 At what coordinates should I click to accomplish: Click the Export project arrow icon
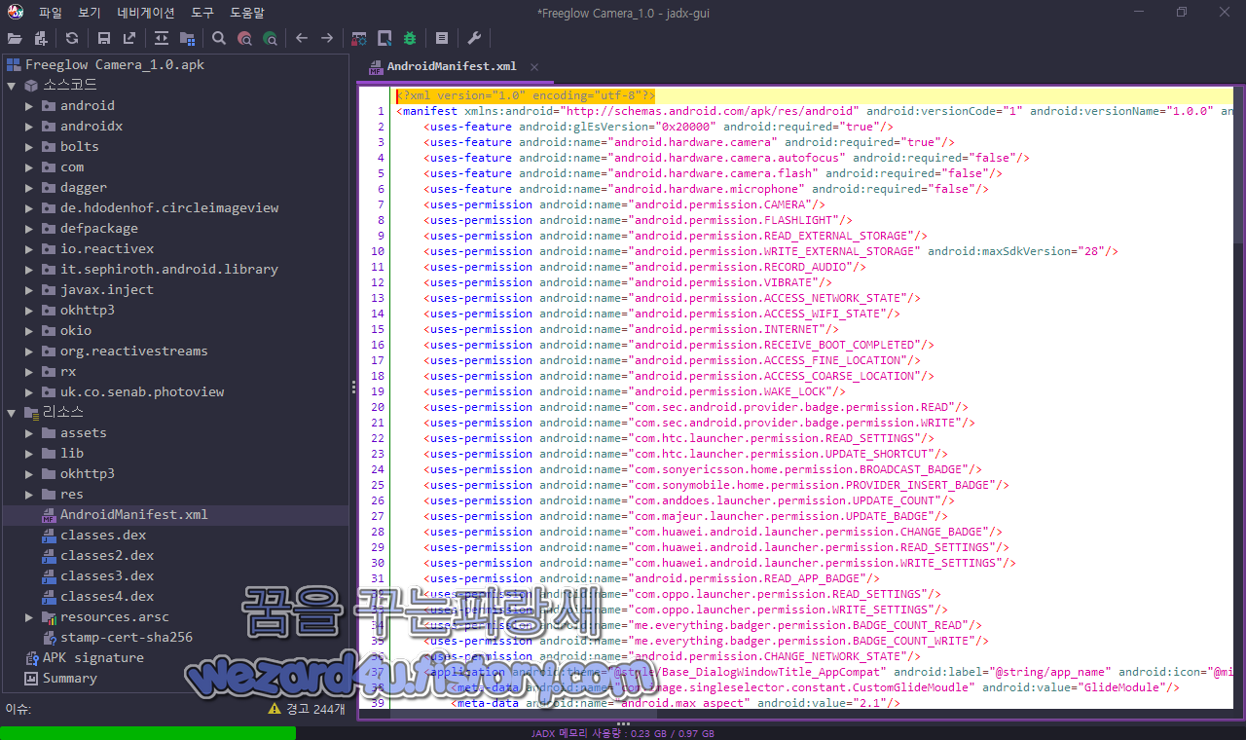(129, 38)
